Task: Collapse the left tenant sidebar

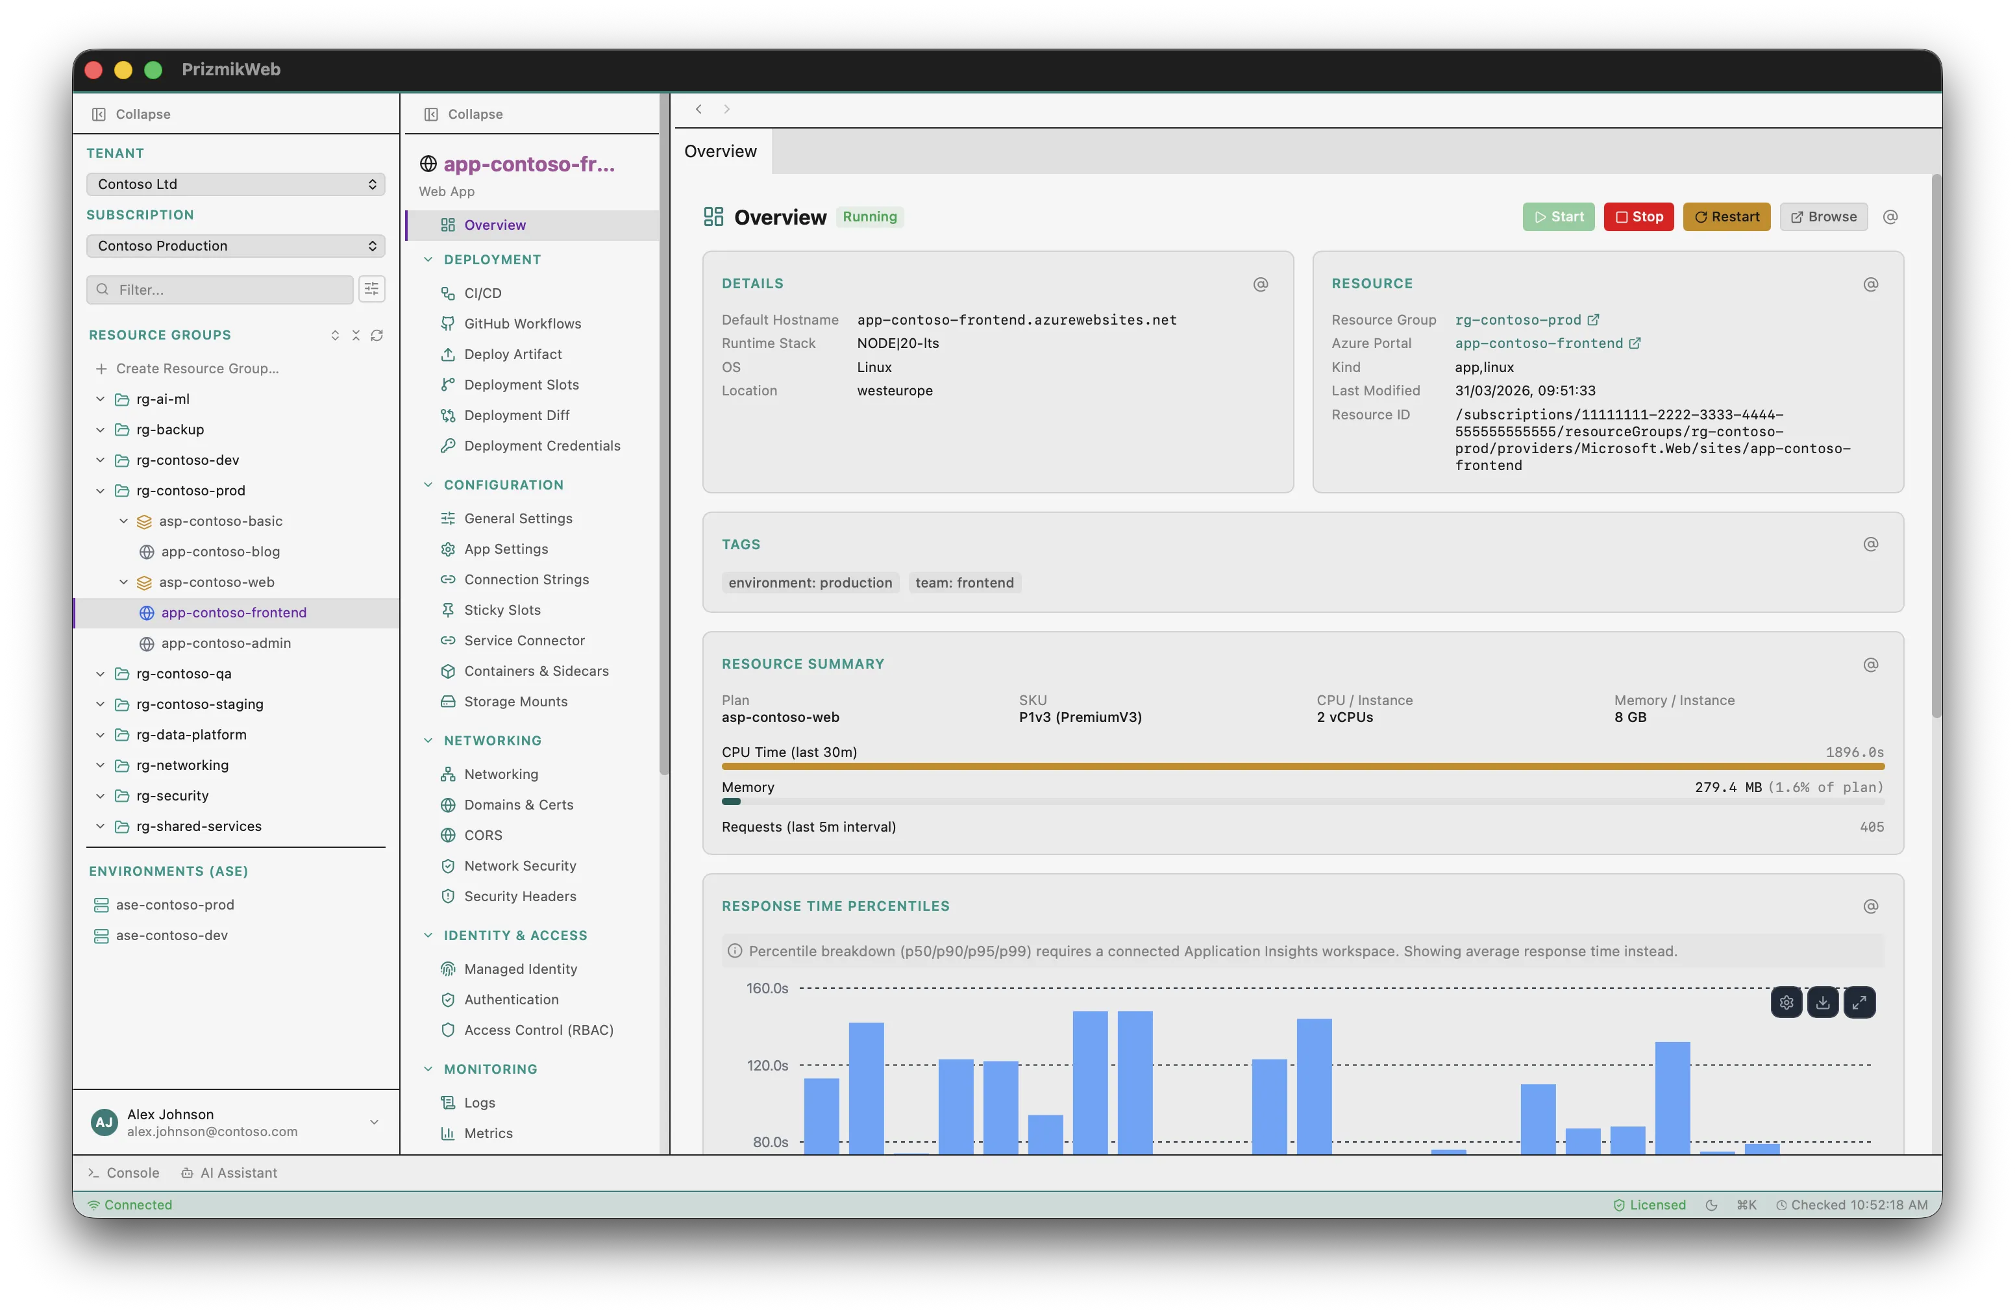Action: (130, 114)
